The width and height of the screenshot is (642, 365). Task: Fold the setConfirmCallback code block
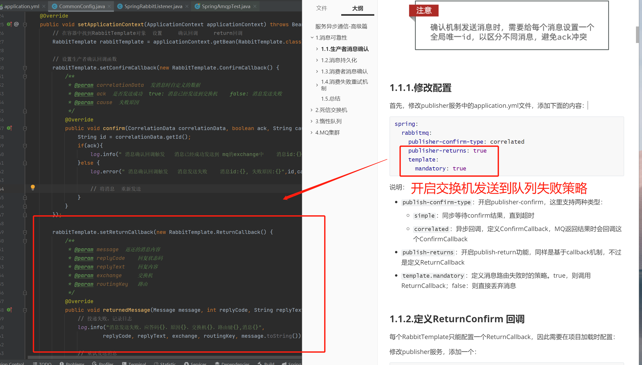tap(25, 68)
